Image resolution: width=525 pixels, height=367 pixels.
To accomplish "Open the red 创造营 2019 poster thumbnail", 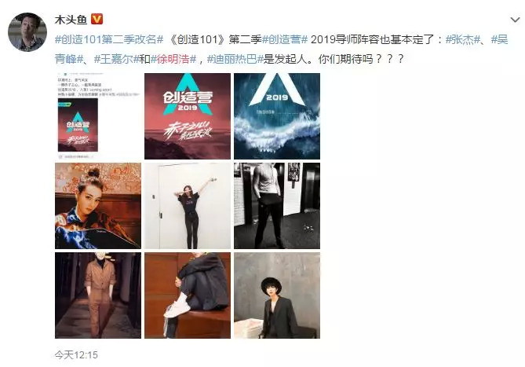I will pyautogui.click(x=188, y=116).
